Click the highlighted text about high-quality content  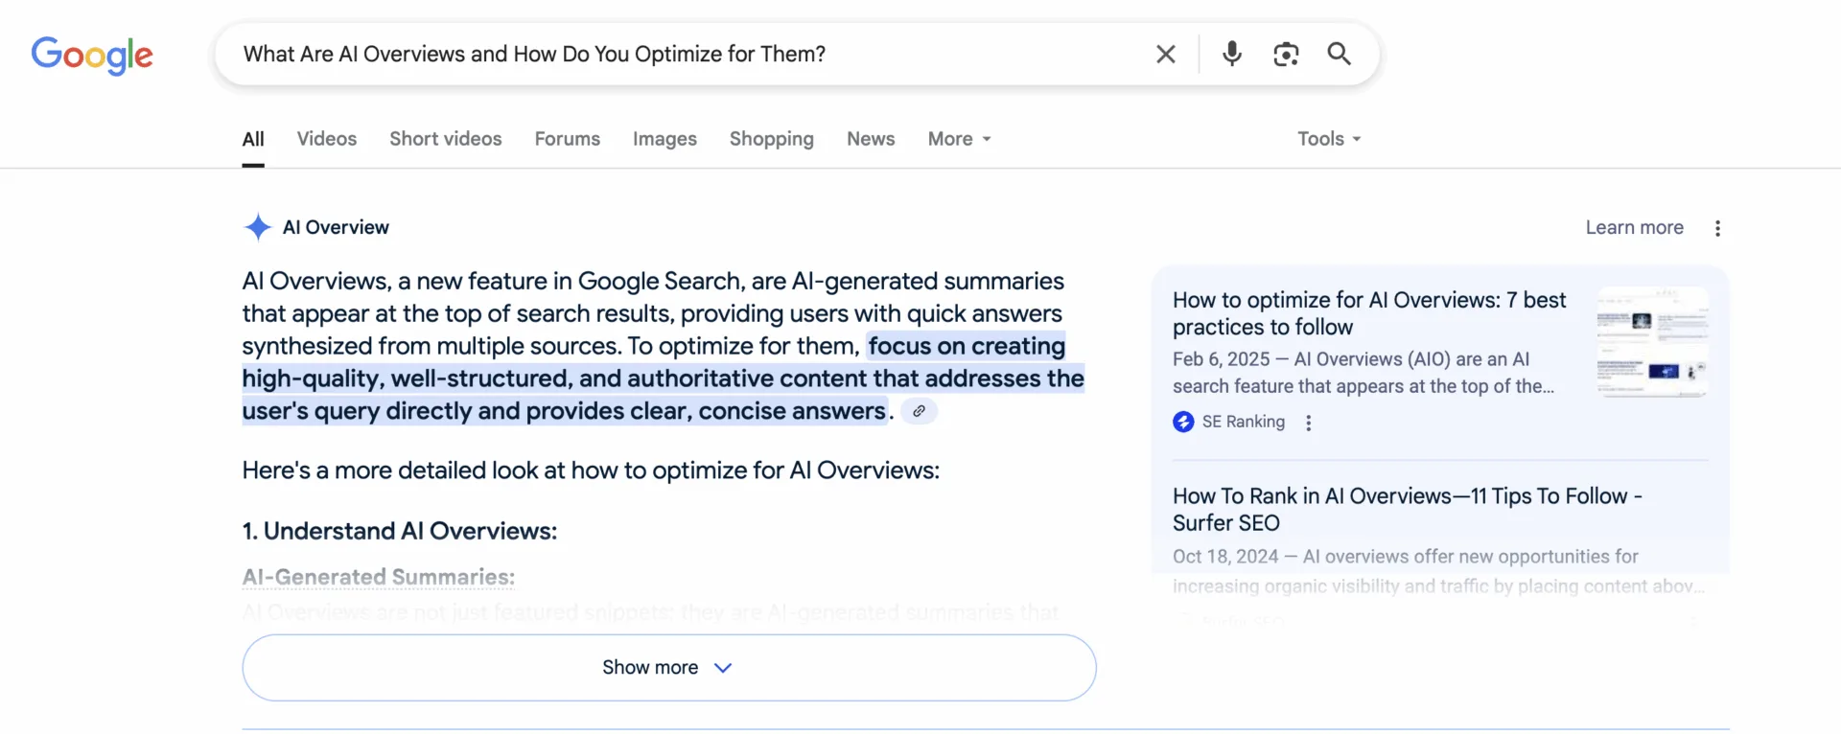663,378
